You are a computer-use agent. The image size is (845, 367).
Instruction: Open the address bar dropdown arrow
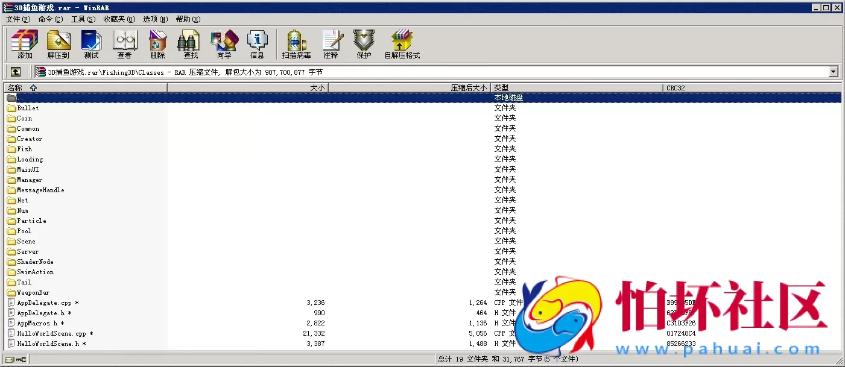pos(833,72)
